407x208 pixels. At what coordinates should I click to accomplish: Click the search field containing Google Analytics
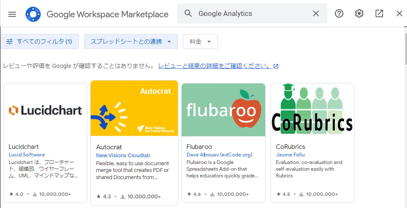coord(252,13)
